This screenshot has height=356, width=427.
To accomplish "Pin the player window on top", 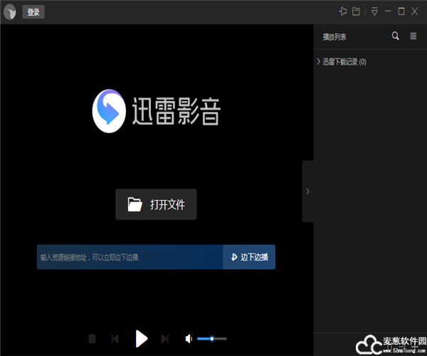I will pyautogui.click(x=343, y=11).
